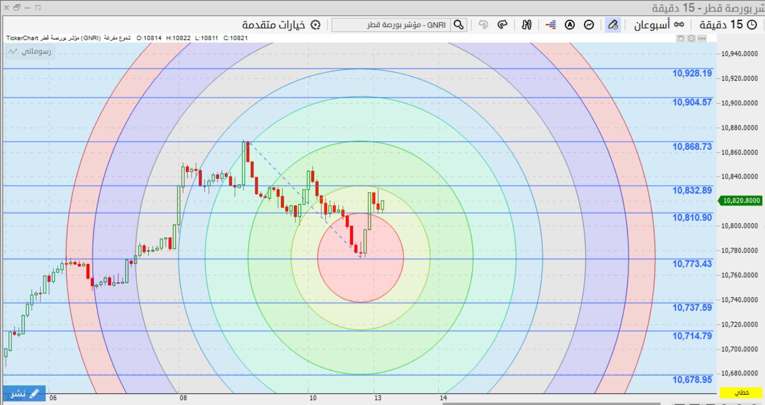765x405 pixels.
Task: Open the indicators icon in toolbar
Action: (x=589, y=25)
